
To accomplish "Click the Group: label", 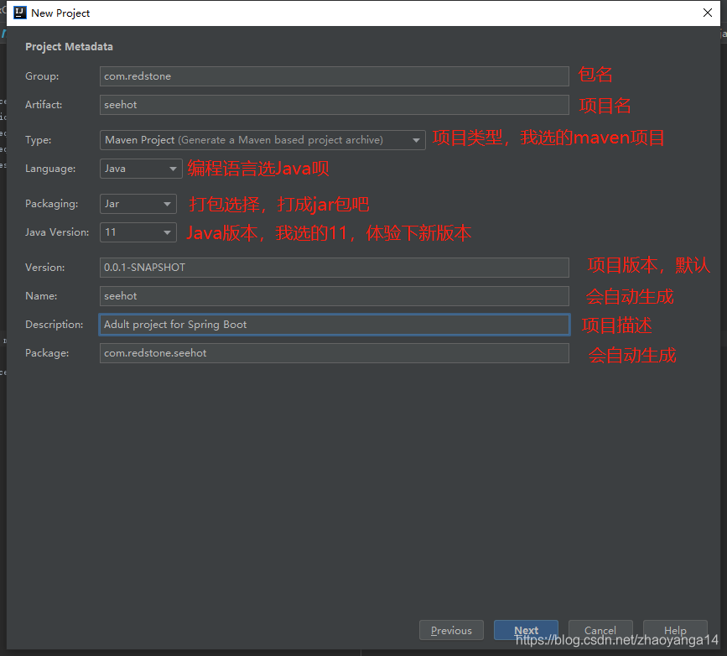I will [x=42, y=76].
